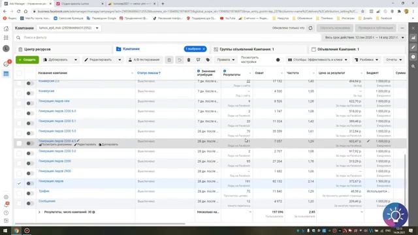Click the magnifier icon on right panel
The width and height of the screenshot is (418, 235).
click(413, 66)
